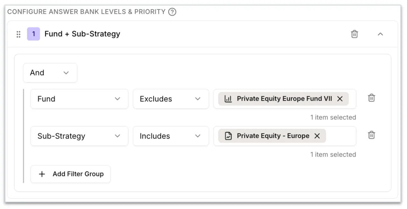The image size is (407, 209).
Task: Click the bar chart icon on fund chip
Action: 228,99
